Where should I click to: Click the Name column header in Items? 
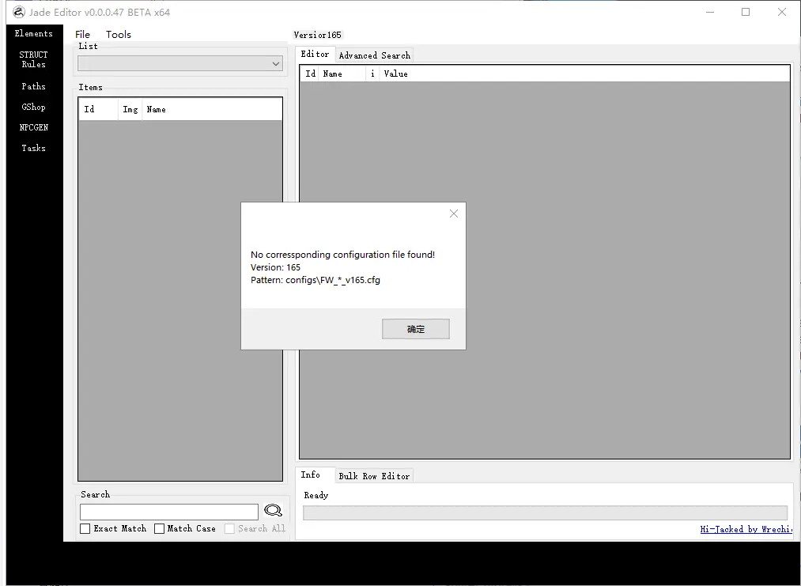(x=212, y=109)
